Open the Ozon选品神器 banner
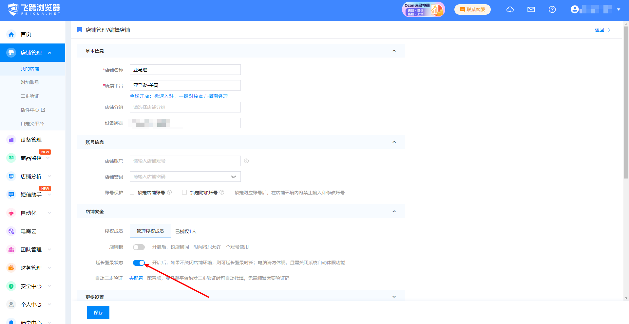This screenshot has width=629, height=324. 423,9
